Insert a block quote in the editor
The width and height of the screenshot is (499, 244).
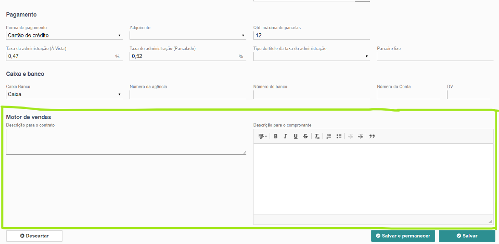pyautogui.click(x=372, y=136)
